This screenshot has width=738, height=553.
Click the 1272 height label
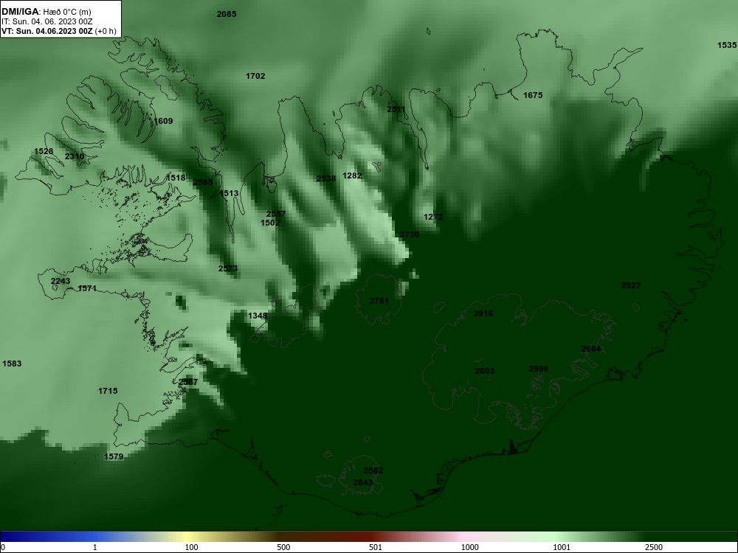click(x=433, y=217)
